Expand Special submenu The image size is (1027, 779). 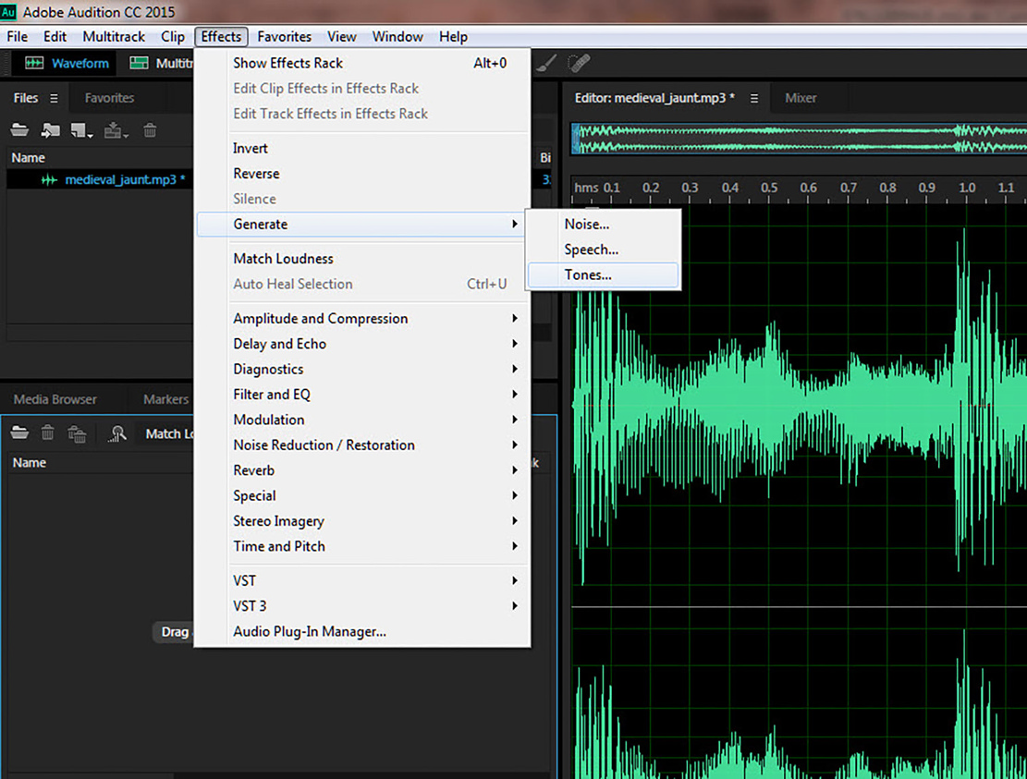click(x=363, y=495)
